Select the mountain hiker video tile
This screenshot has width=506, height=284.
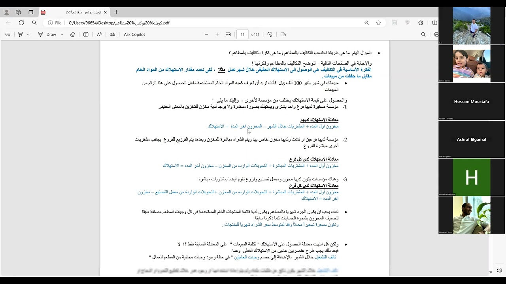point(472,26)
